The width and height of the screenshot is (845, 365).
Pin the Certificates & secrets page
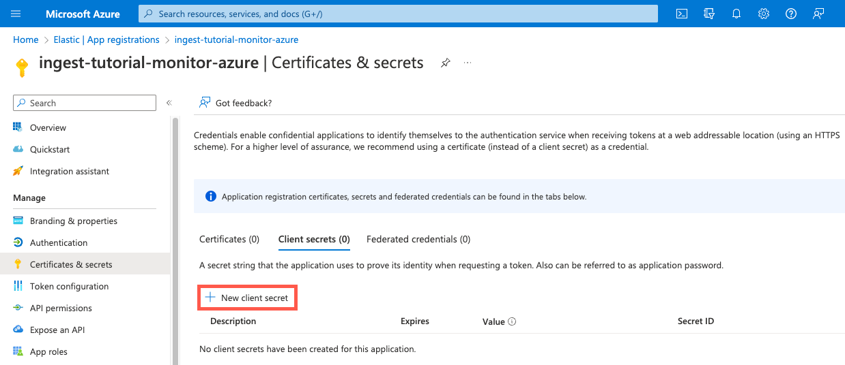tap(445, 63)
